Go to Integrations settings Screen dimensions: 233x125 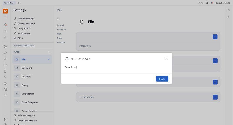pos(24,28)
